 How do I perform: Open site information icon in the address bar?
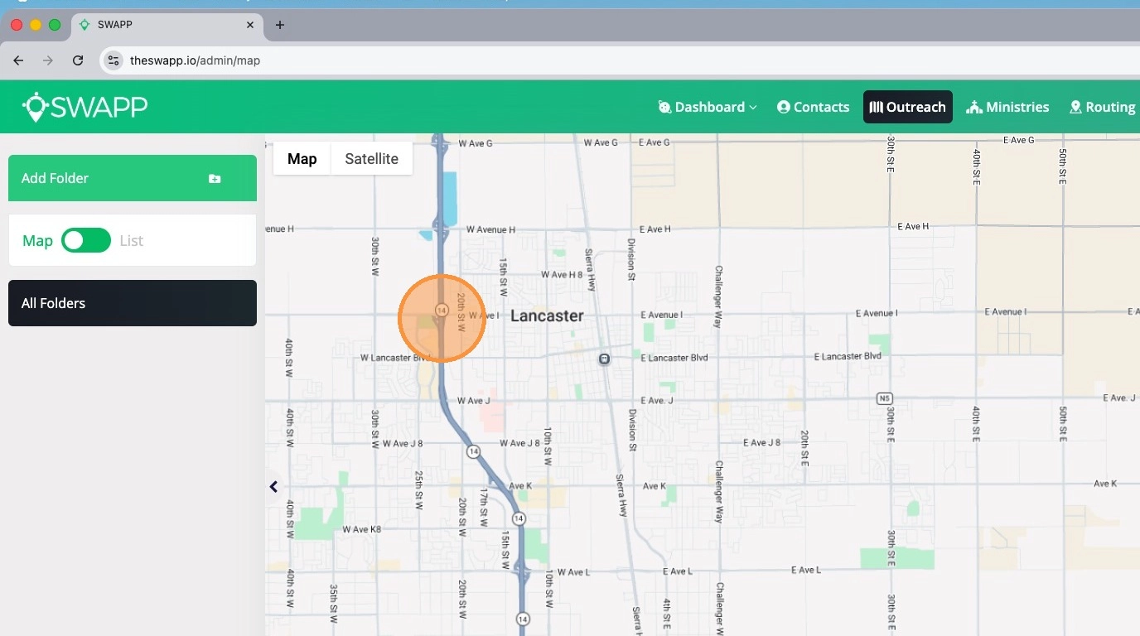click(x=114, y=60)
